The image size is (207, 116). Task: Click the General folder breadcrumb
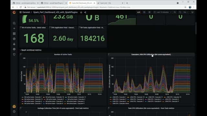point(26,12)
